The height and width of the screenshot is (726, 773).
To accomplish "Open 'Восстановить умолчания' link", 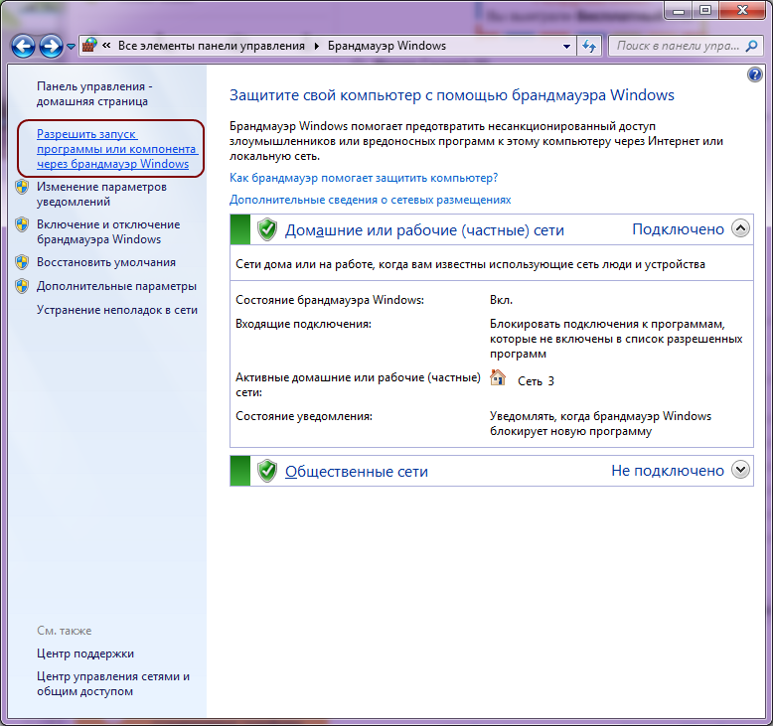I will click(x=106, y=262).
